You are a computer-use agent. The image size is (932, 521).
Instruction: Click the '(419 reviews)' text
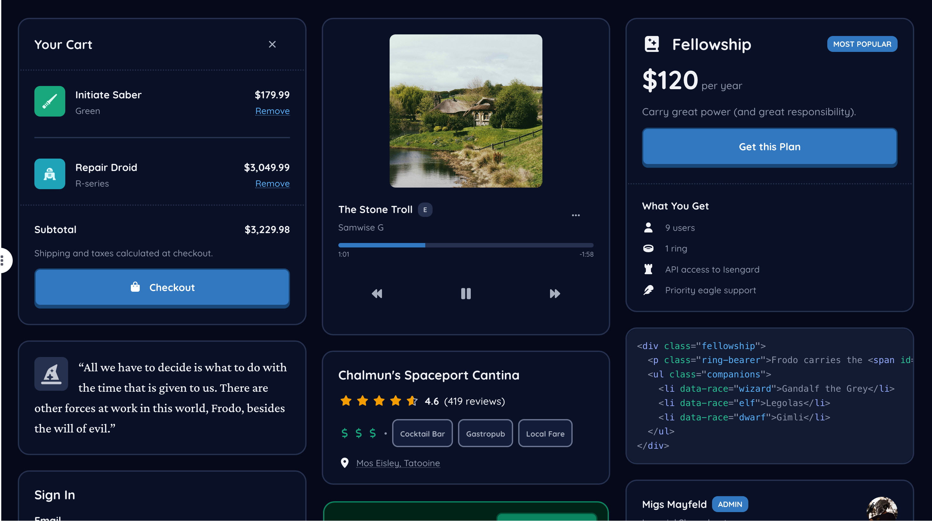(474, 401)
